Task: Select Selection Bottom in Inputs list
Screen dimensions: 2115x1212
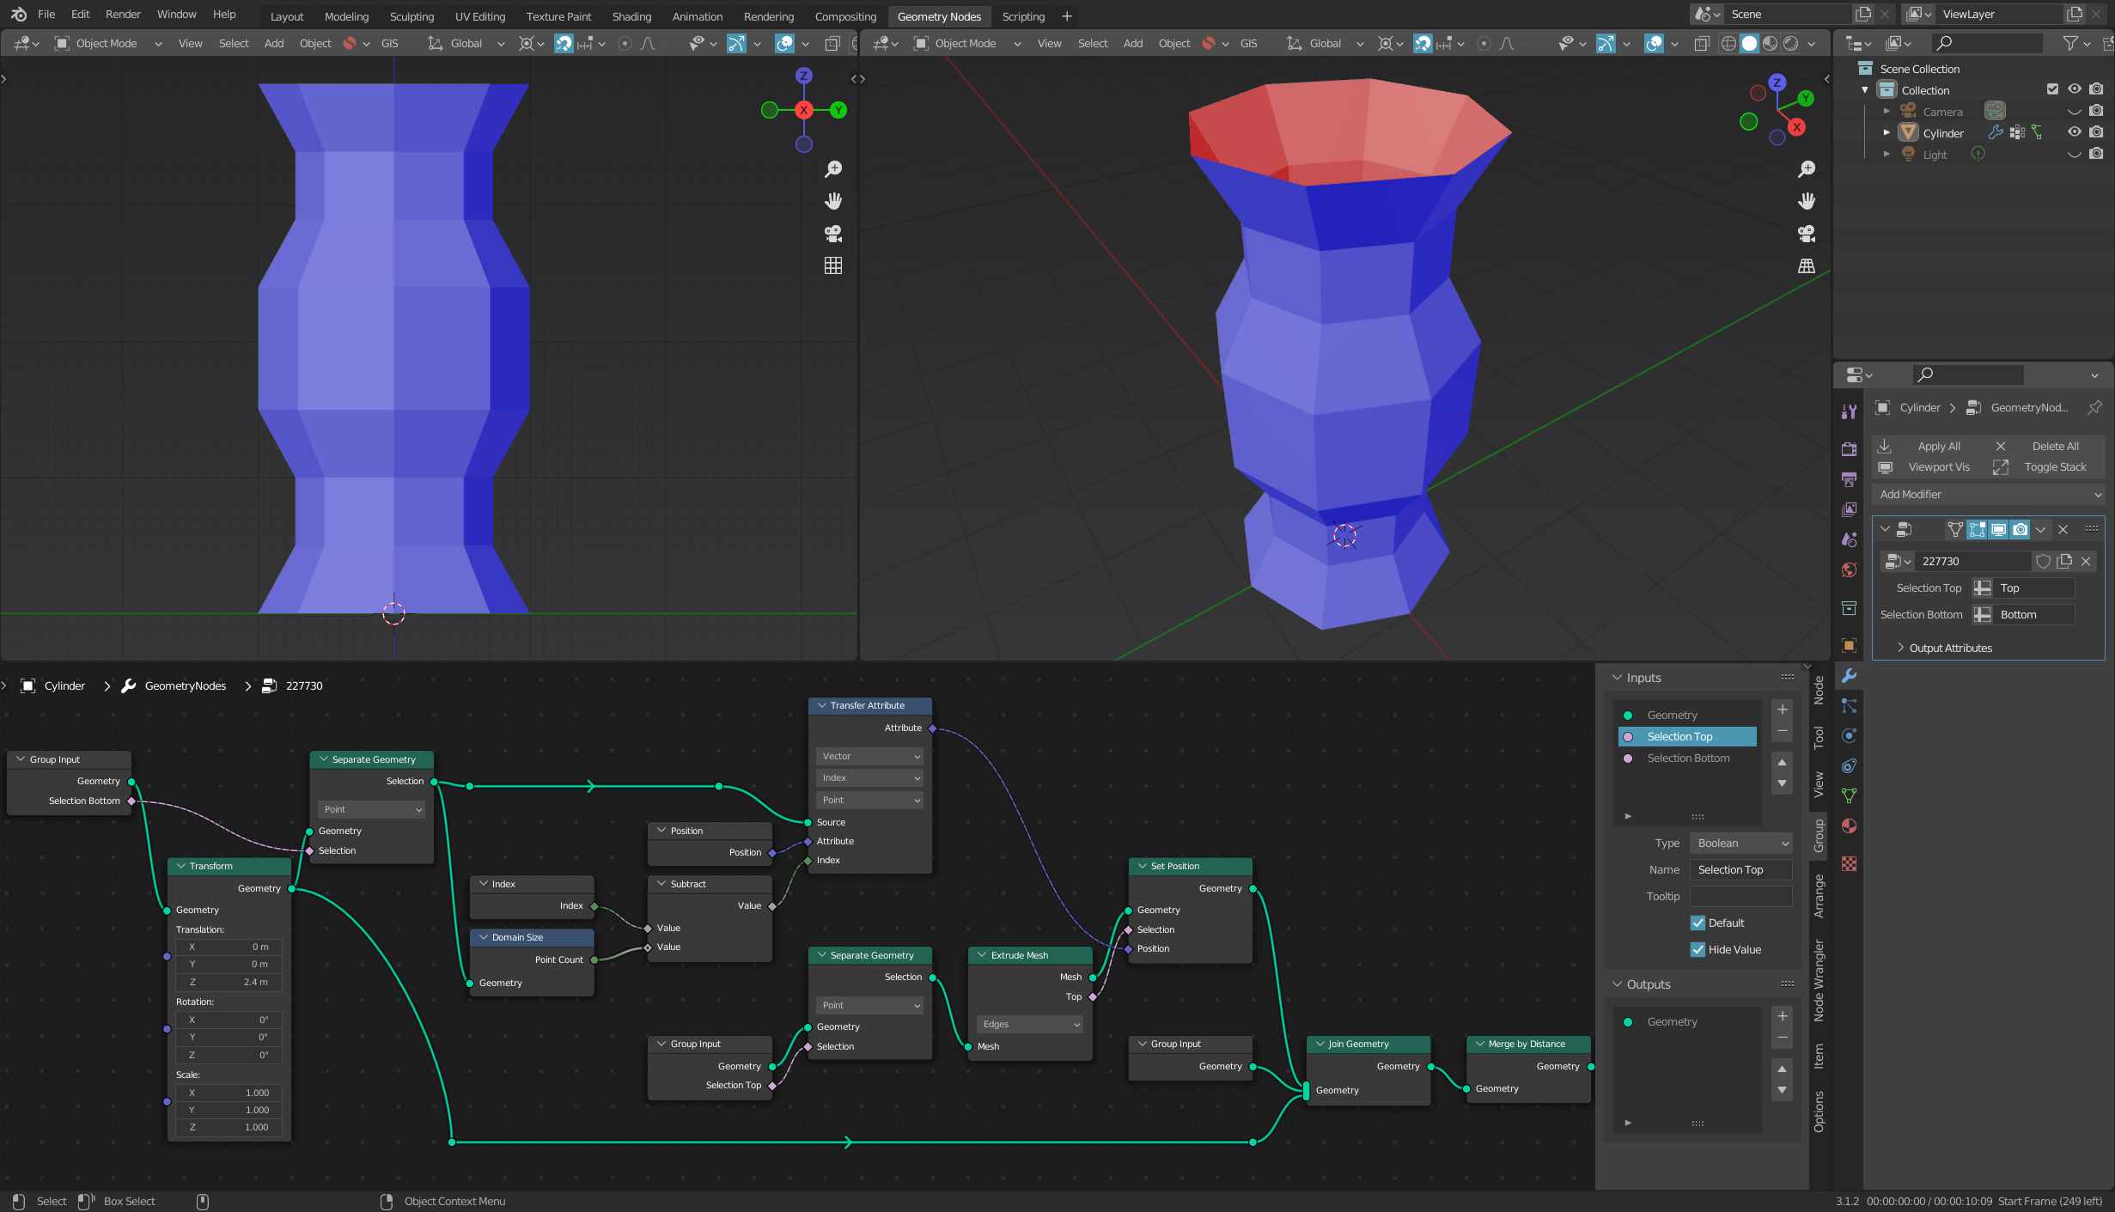Action: [1687, 758]
